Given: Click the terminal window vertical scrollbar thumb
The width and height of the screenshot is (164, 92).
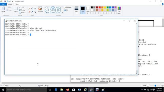Looking at the screenshot, I should pos(137,72).
